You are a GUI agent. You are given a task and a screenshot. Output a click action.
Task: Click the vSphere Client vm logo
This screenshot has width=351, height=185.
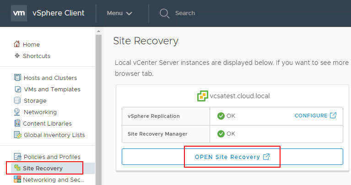19,13
